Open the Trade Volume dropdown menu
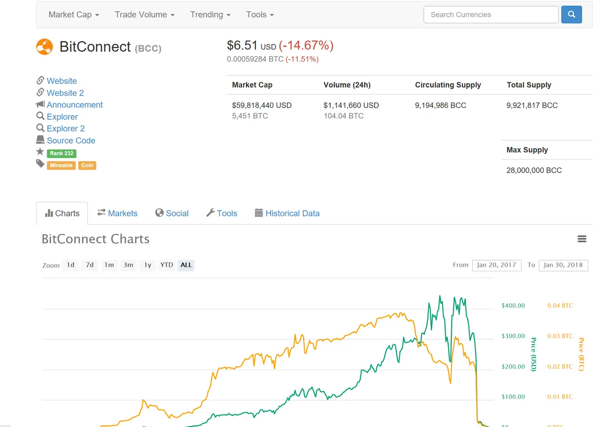610x427 pixels. [x=144, y=14]
